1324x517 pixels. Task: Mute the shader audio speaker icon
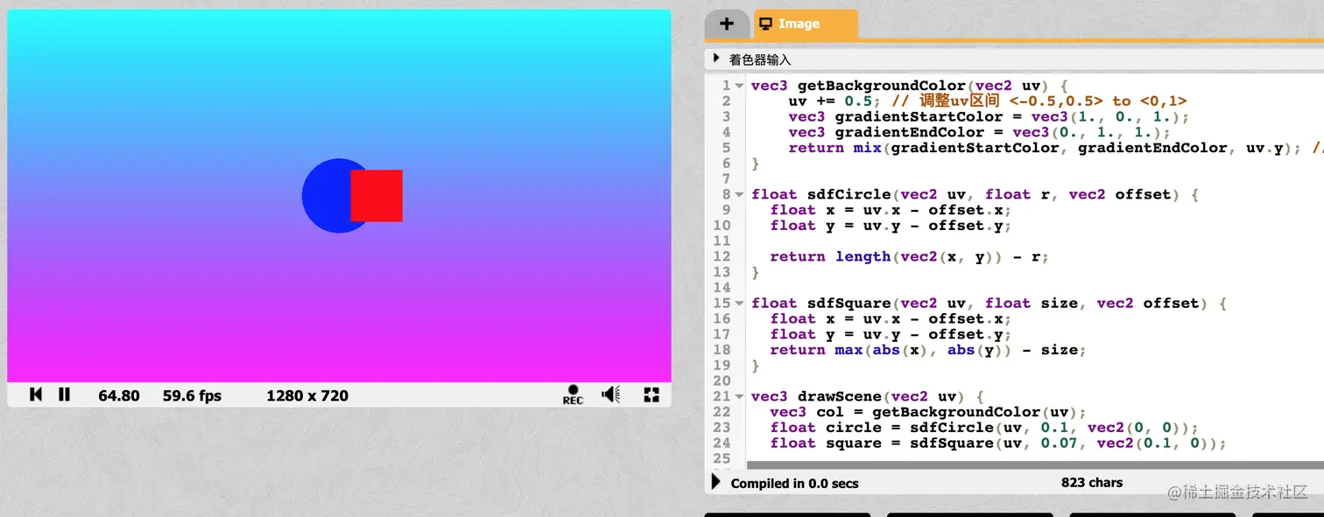click(610, 395)
